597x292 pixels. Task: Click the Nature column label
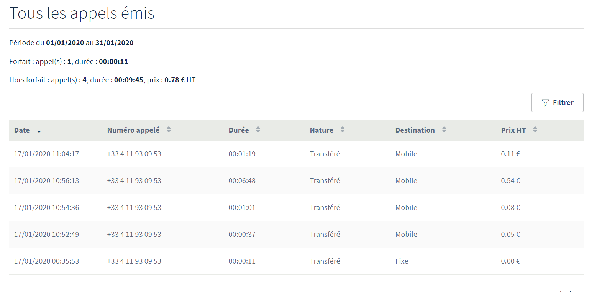tap(321, 130)
